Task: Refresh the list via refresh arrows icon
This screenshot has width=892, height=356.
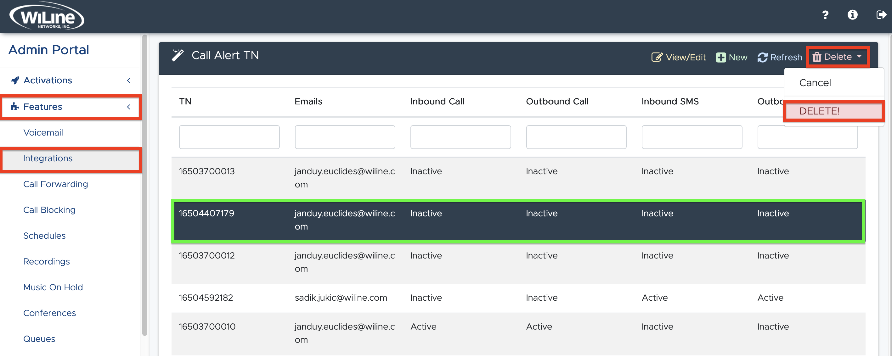Action: [763, 57]
